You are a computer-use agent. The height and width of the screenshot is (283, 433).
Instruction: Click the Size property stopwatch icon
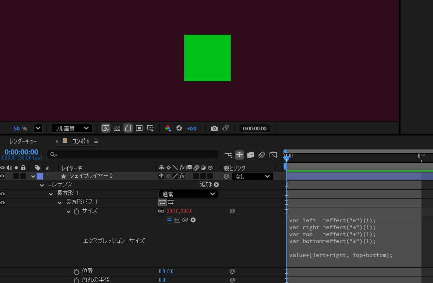click(x=77, y=212)
